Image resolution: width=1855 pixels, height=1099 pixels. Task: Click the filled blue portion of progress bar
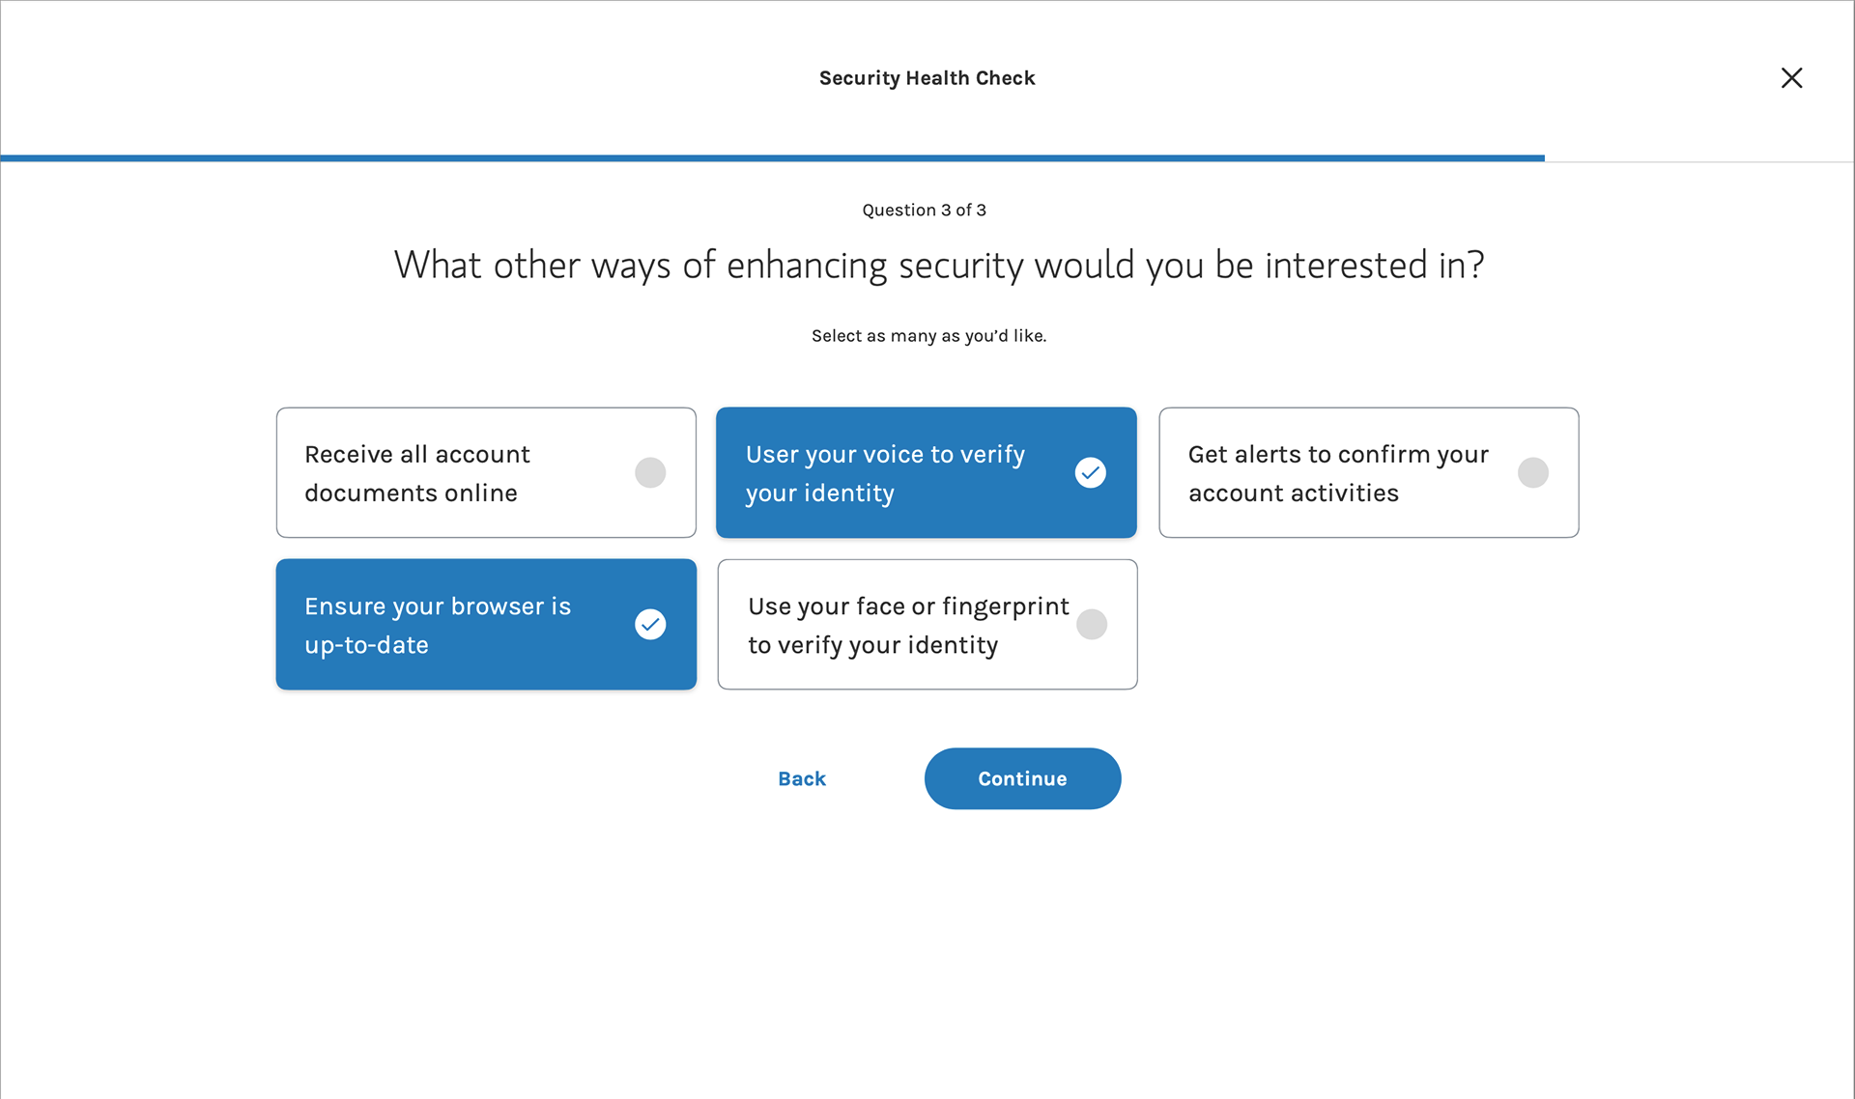pyautogui.click(x=773, y=157)
